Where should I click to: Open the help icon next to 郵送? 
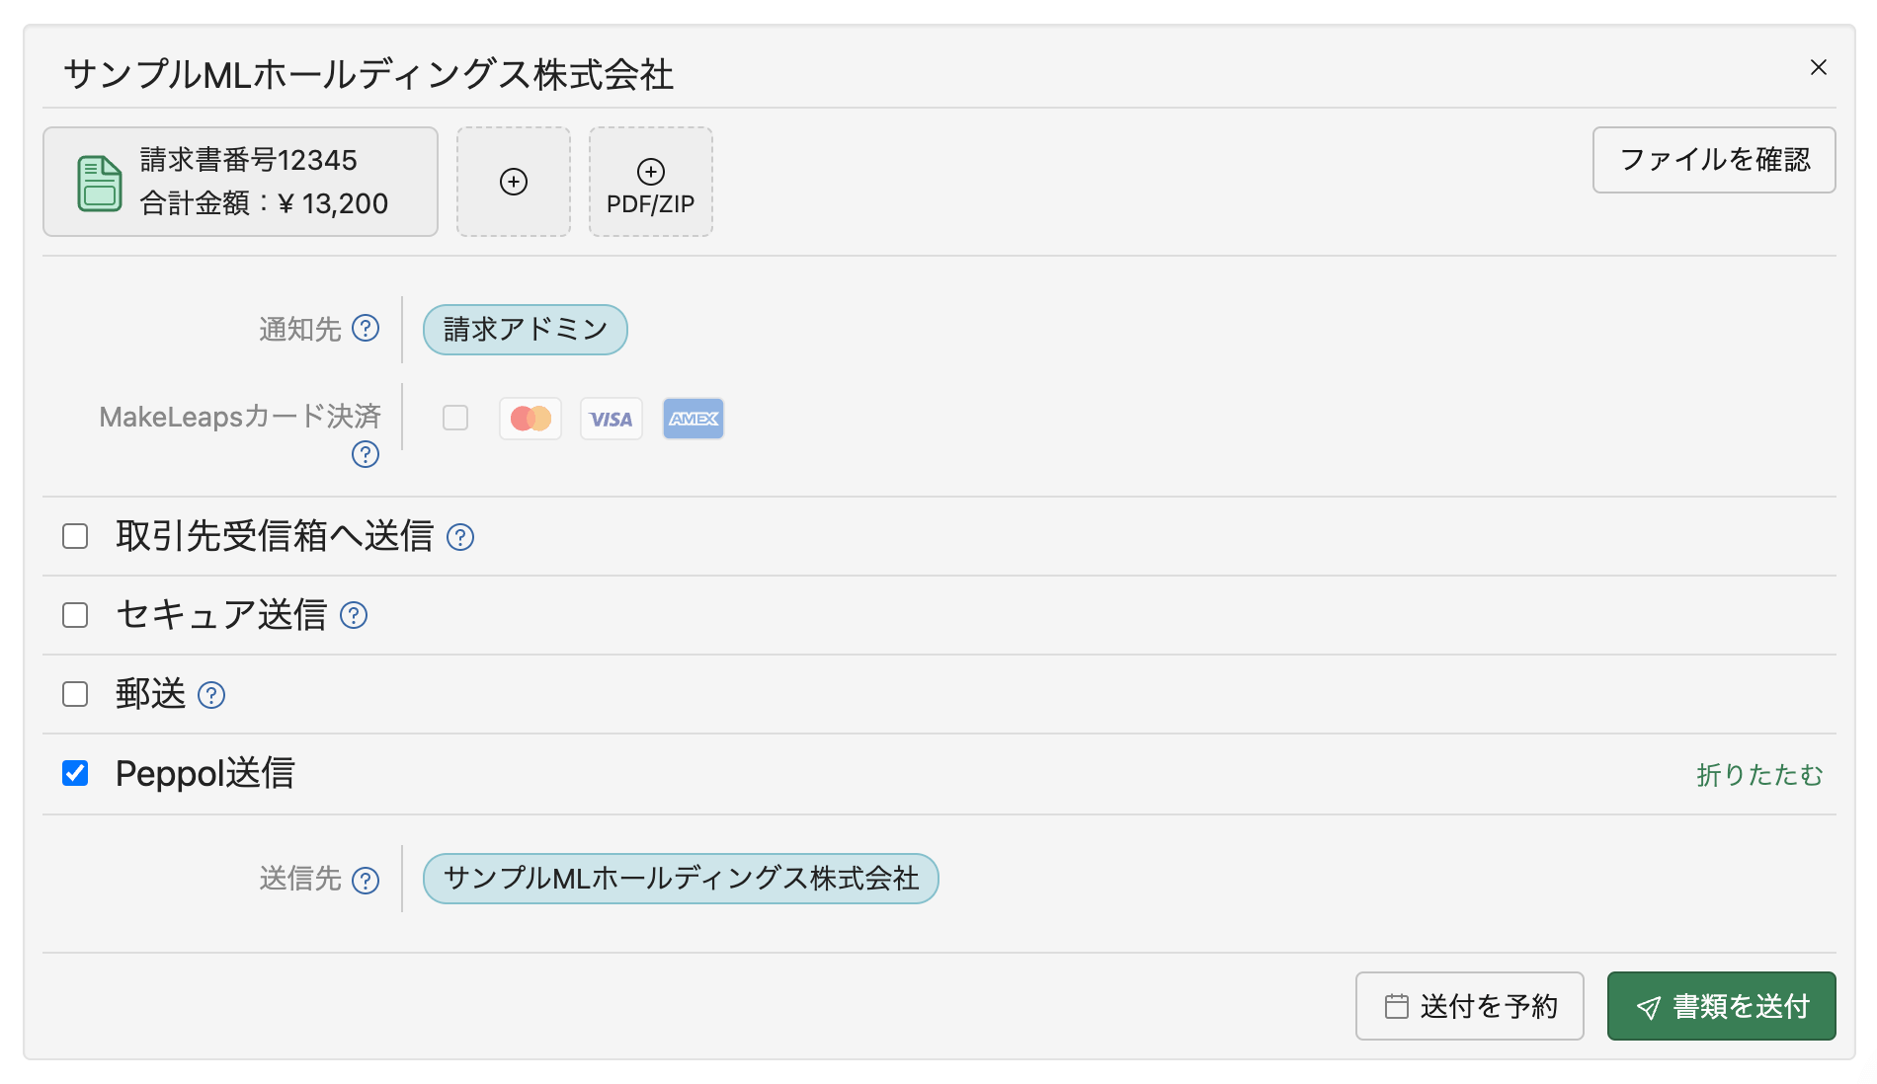[x=211, y=695]
